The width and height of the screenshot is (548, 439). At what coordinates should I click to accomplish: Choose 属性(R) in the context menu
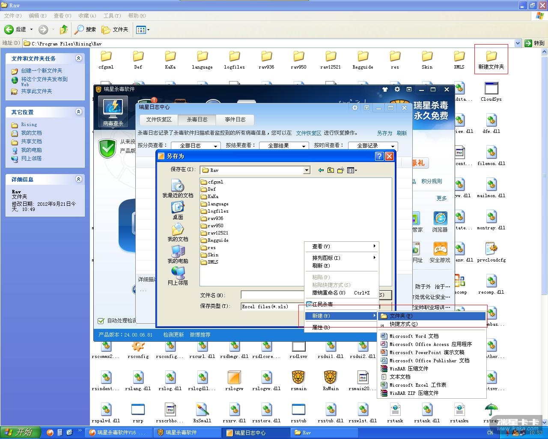(341, 328)
